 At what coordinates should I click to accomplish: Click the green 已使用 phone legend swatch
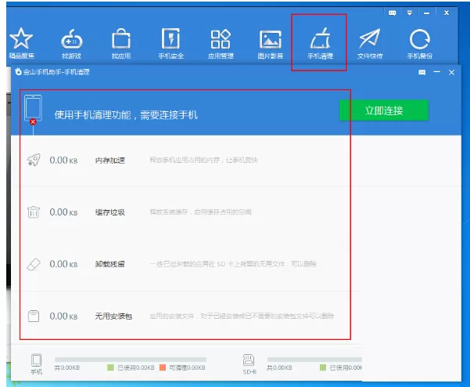(x=110, y=367)
